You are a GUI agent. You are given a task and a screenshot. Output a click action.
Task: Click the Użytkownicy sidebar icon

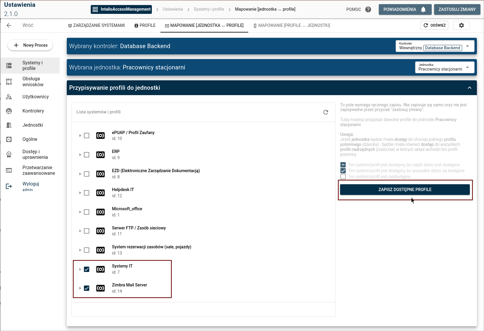9,97
